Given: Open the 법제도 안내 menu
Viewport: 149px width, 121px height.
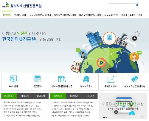Looking at the screenshot, I should [20, 15].
